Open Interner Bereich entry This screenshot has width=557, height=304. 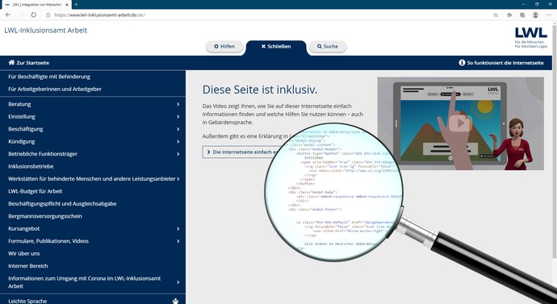click(28, 266)
